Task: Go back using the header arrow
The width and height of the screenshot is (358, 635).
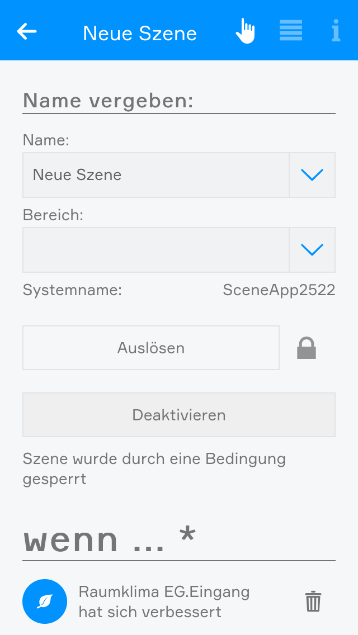Action: [27, 31]
